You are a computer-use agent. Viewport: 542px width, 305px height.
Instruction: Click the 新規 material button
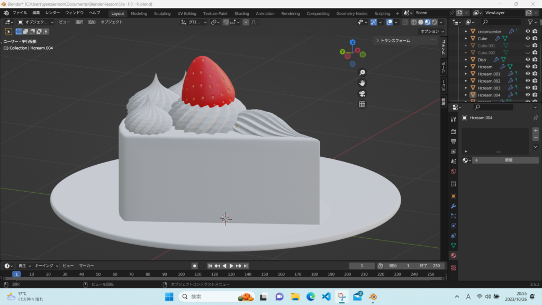[508, 160]
